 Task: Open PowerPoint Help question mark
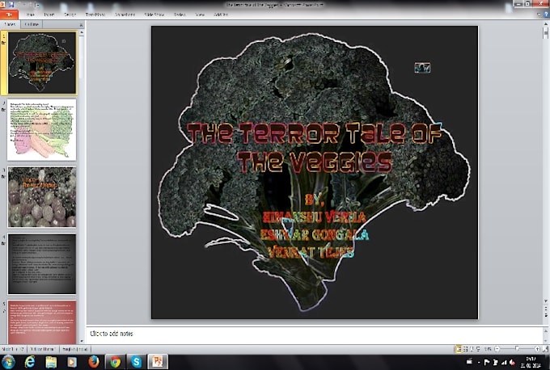[x=546, y=15]
